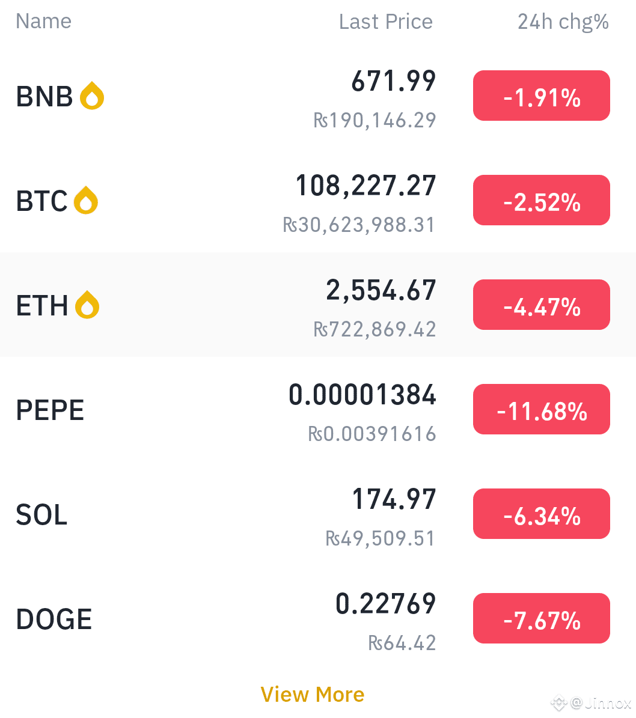Sort list by 24h chg% header

(563, 22)
